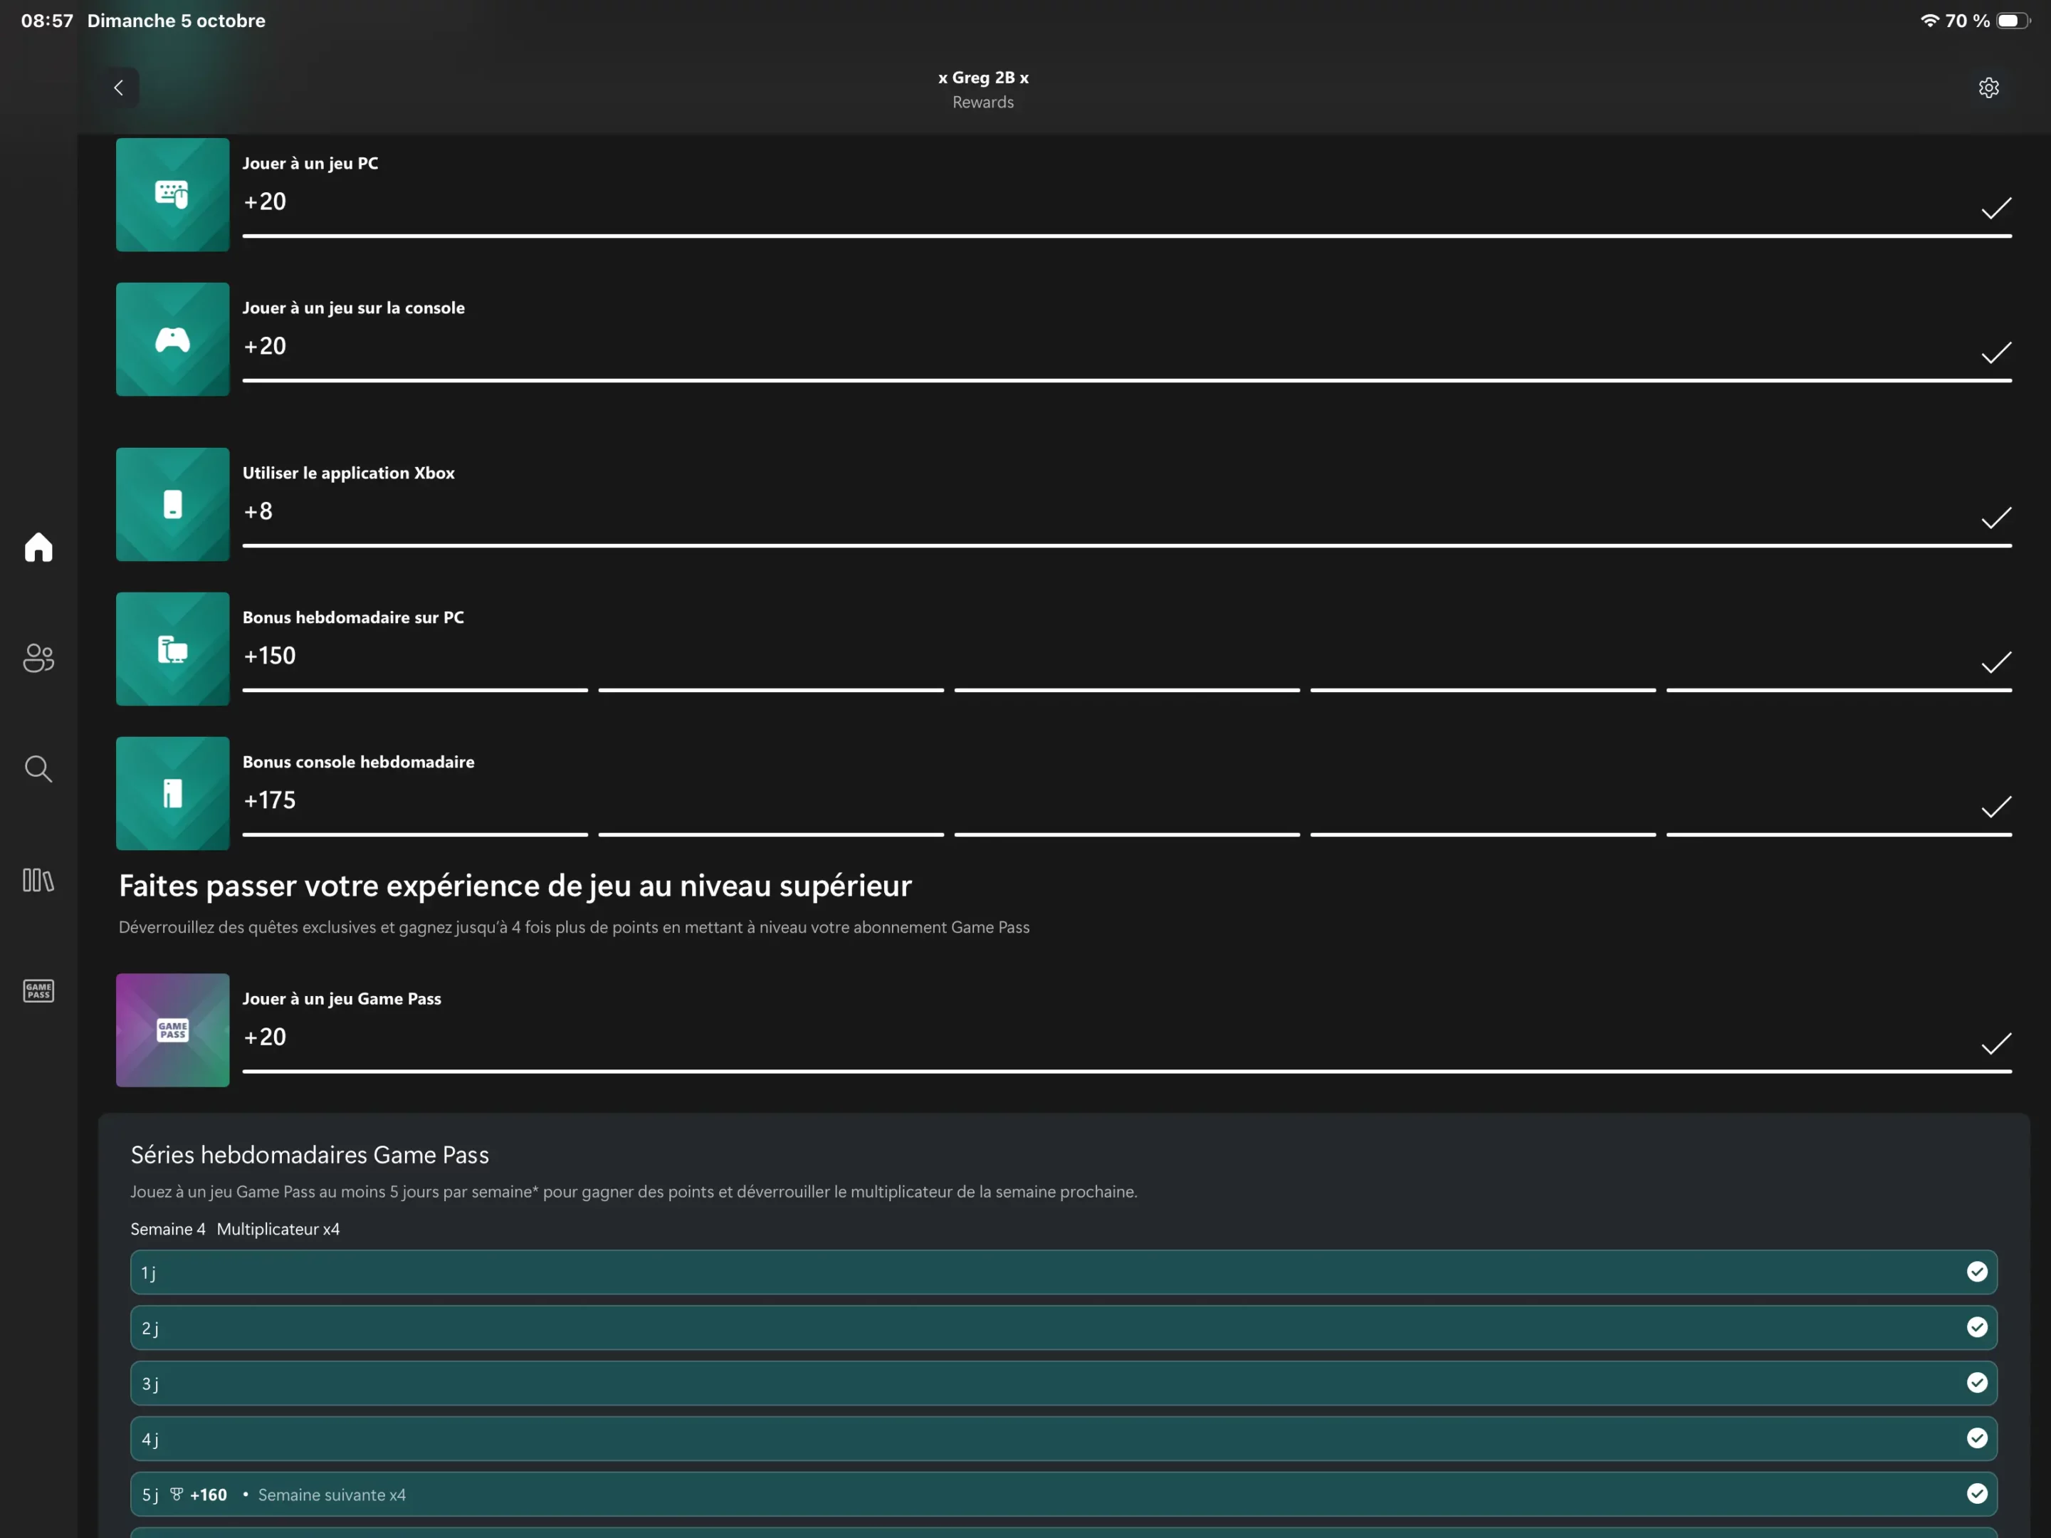Click checkmark on 1 j streak row

[1977, 1272]
